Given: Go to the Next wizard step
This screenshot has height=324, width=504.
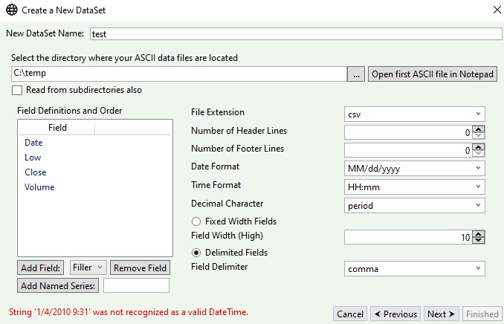Looking at the screenshot, I should click(x=441, y=314).
